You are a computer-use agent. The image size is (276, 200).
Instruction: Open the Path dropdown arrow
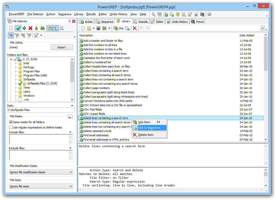(72, 106)
